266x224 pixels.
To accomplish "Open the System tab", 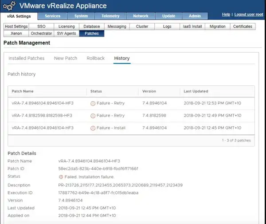I will point(81,16).
